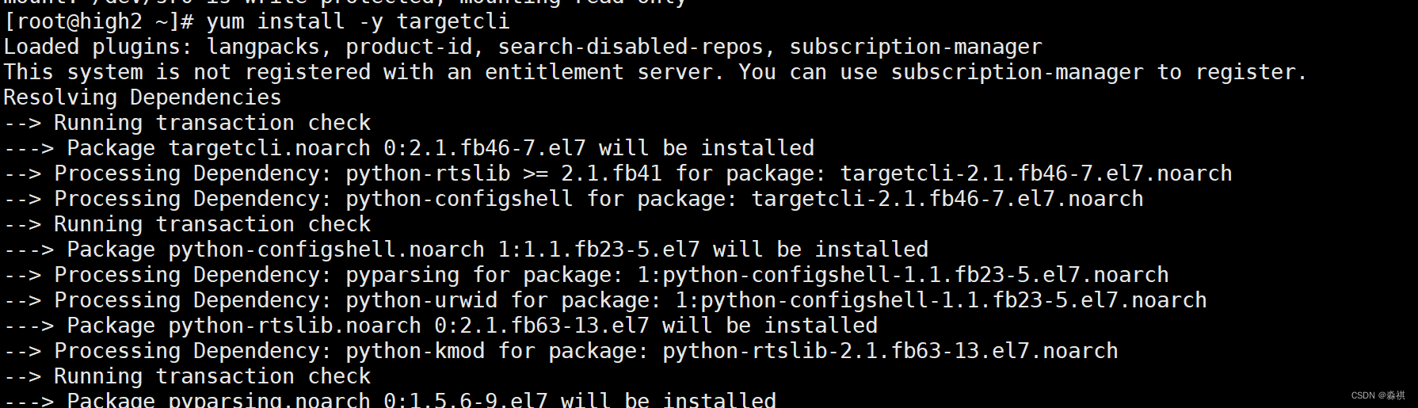Click the Loaded plugins text
Image resolution: width=1418 pixels, height=408 pixels.
tap(97, 47)
